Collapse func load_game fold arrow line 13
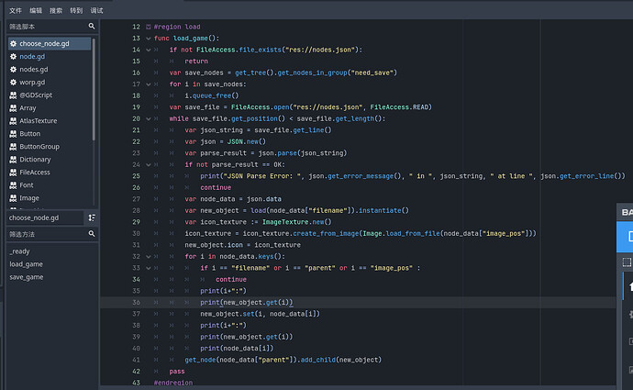 point(148,39)
